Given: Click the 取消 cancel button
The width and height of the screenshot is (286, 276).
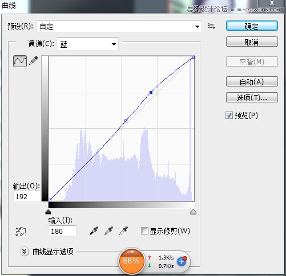Looking at the screenshot, I should [x=252, y=42].
